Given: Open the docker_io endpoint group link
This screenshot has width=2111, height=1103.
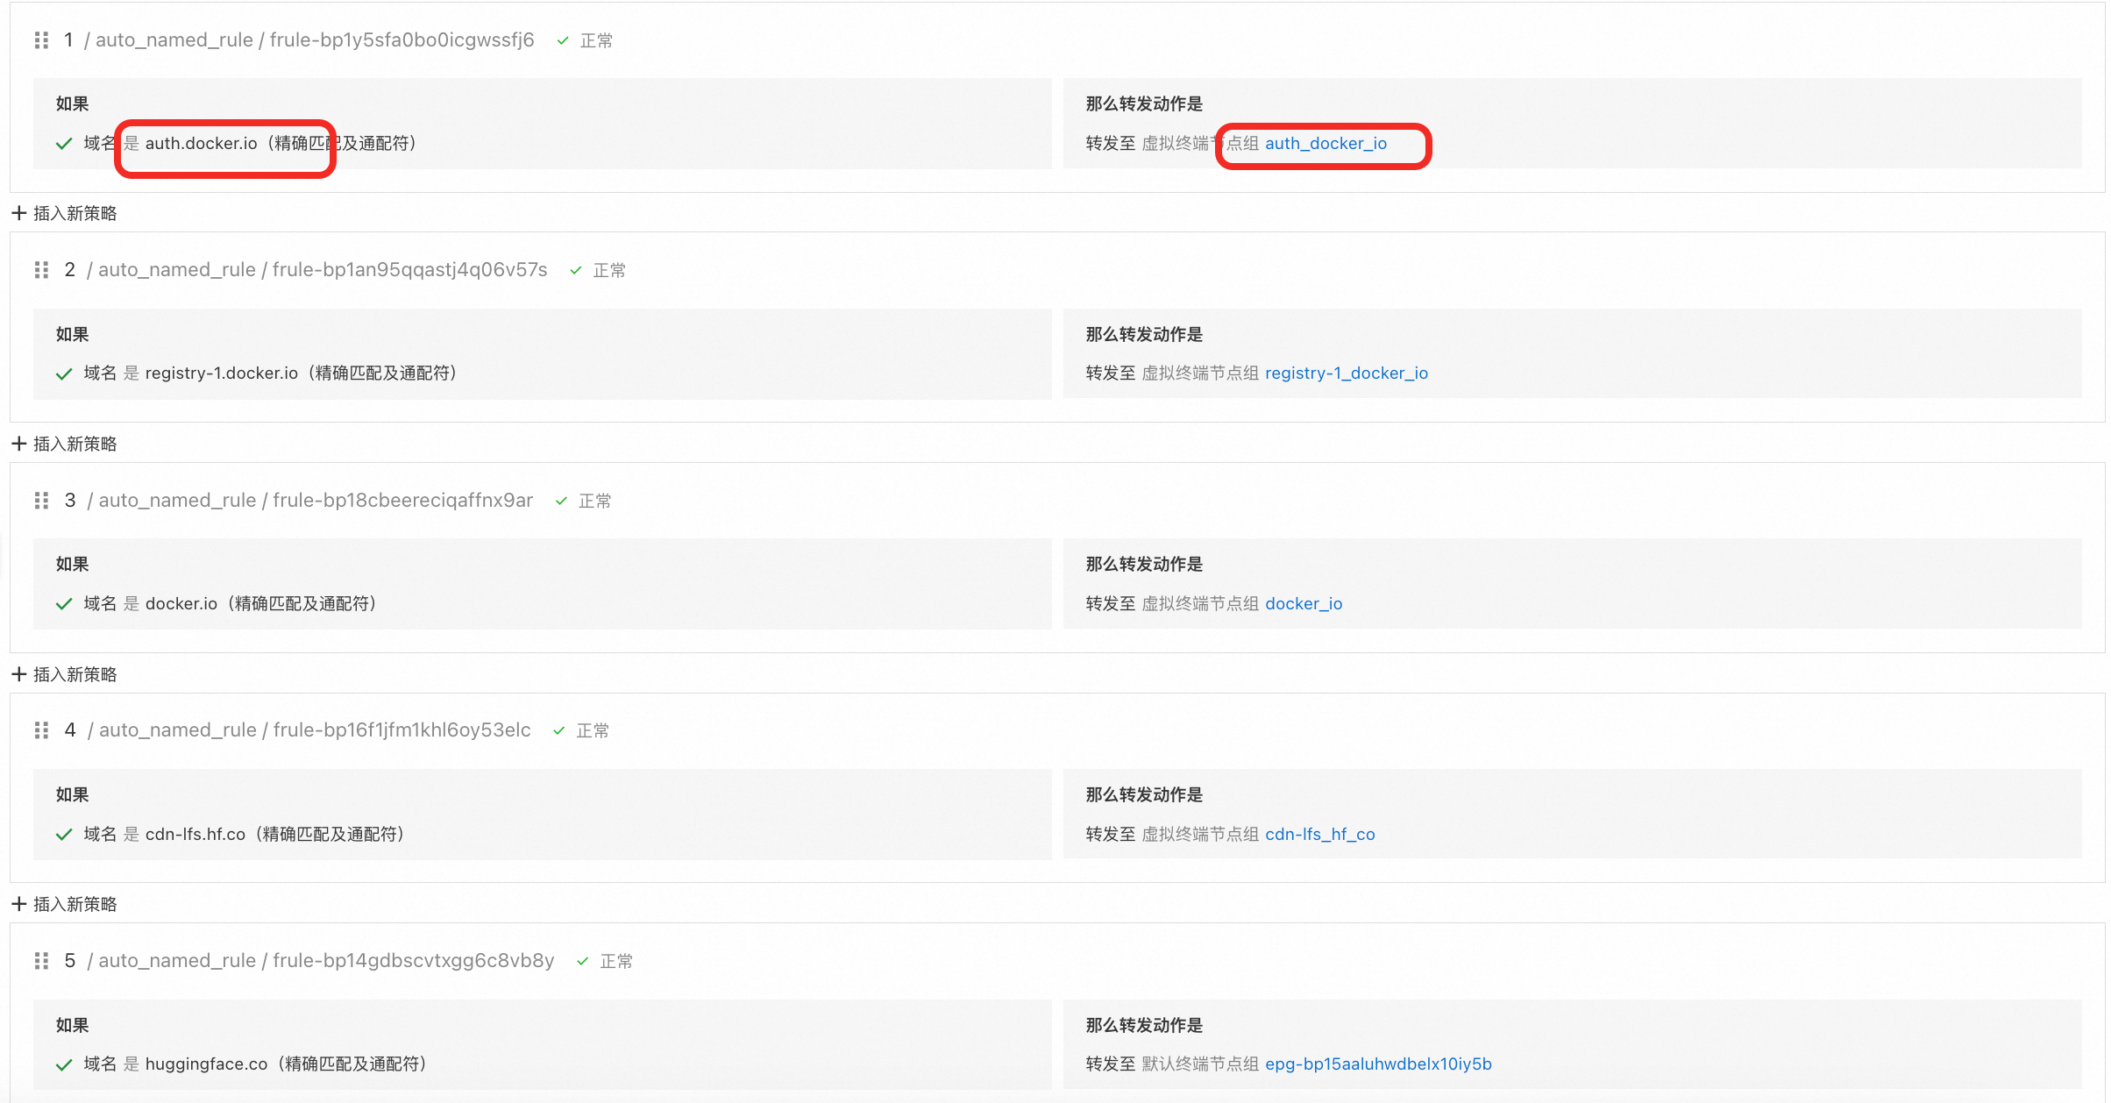Looking at the screenshot, I should point(1304,604).
